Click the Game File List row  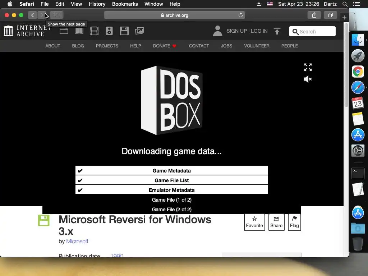(x=171, y=180)
